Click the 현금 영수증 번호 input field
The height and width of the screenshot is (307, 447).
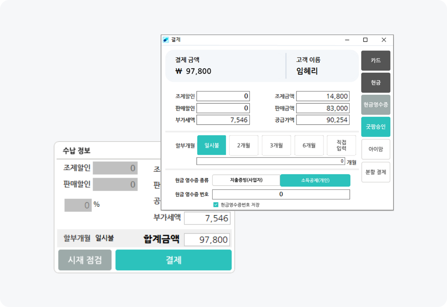click(x=281, y=195)
